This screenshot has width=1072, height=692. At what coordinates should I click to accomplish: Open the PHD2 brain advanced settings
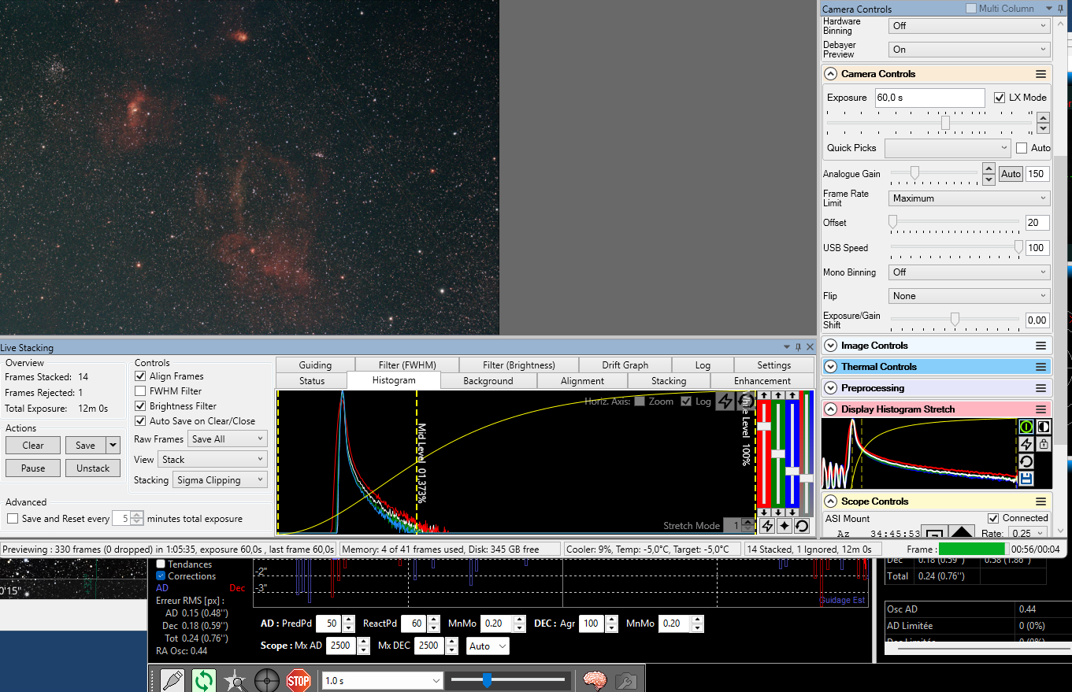(595, 680)
